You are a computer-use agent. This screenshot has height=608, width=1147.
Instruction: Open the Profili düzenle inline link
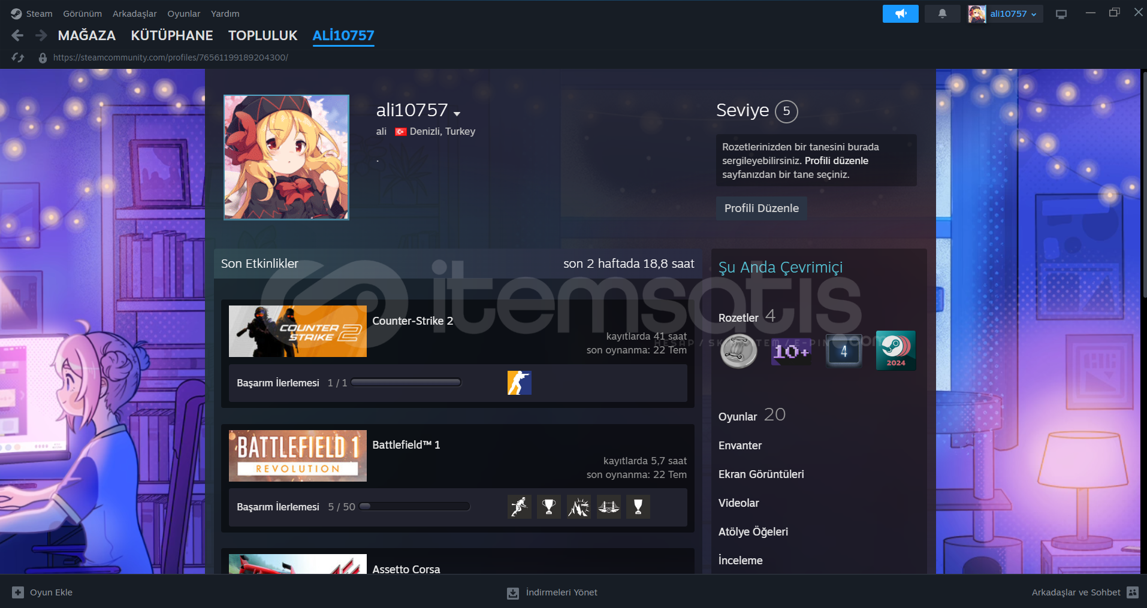click(x=837, y=161)
